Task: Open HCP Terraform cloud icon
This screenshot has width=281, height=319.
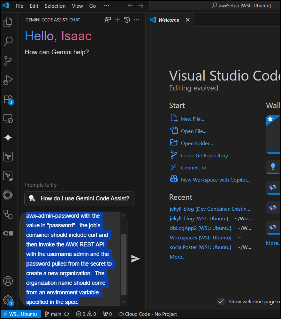Action: (x=8, y=176)
